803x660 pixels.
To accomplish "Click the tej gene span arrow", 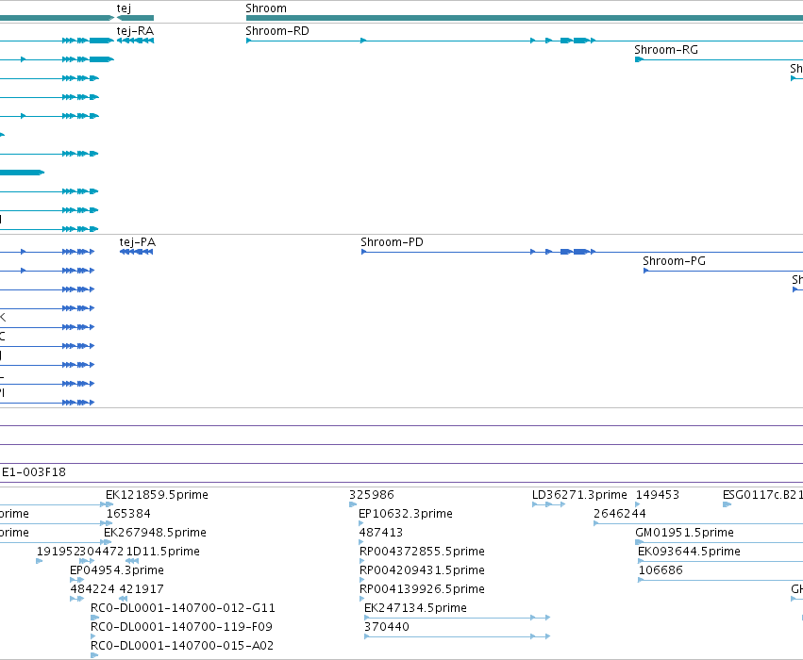I will (135, 18).
